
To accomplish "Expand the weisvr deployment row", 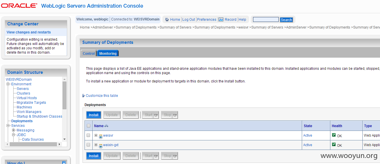I will [x=96, y=135].
